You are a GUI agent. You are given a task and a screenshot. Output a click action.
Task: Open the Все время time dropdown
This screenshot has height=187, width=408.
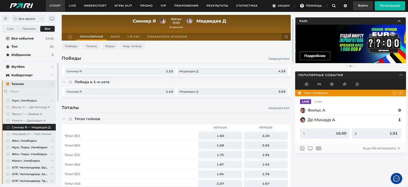29,19
